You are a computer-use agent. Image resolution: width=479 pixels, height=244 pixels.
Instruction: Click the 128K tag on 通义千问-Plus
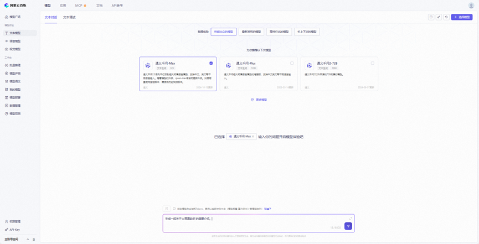(253, 69)
